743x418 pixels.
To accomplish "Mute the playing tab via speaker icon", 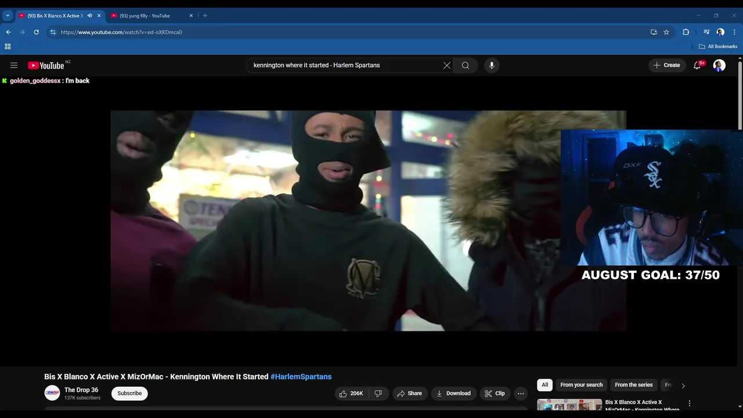I will (89, 16).
